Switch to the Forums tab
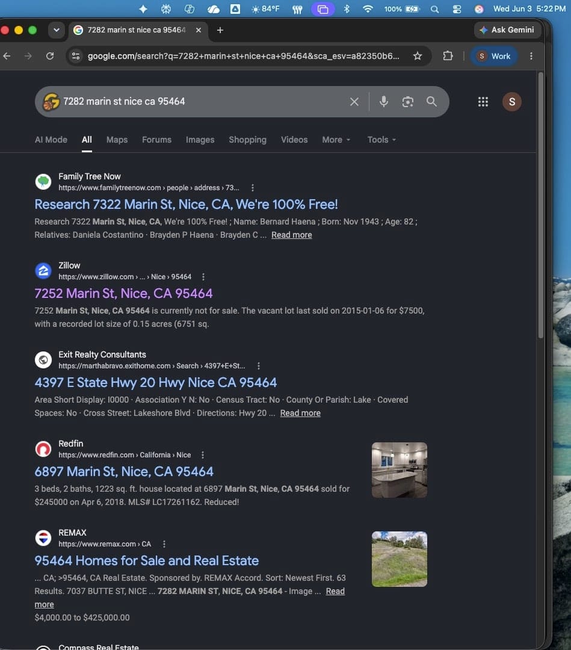 (156, 140)
